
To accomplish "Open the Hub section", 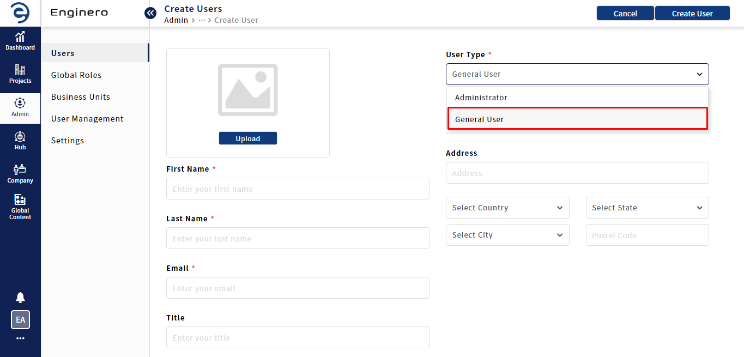I will pyautogui.click(x=20, y=141).
